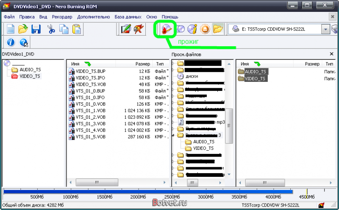Open the Рекордер menu
Viewport: 339px width, 210px height.
pyautogui.click(x=62, y=17)
